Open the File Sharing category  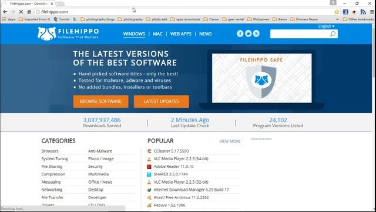52,166
